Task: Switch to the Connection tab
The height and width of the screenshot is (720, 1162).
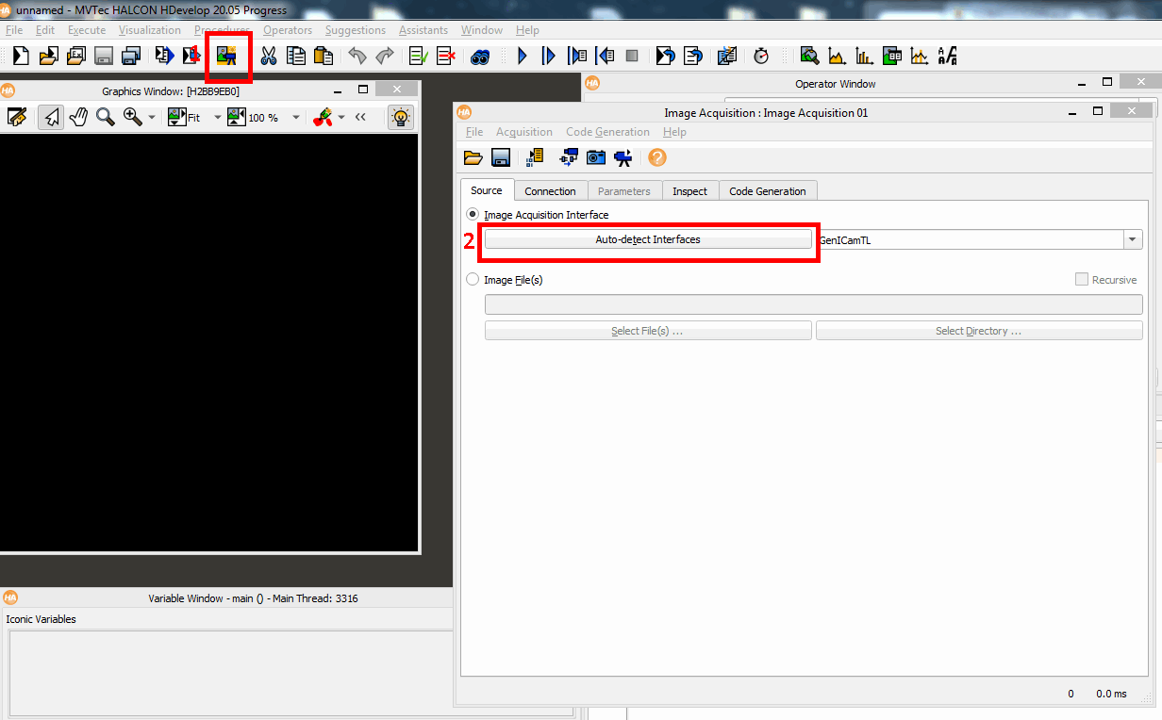Action: point(550,191)
